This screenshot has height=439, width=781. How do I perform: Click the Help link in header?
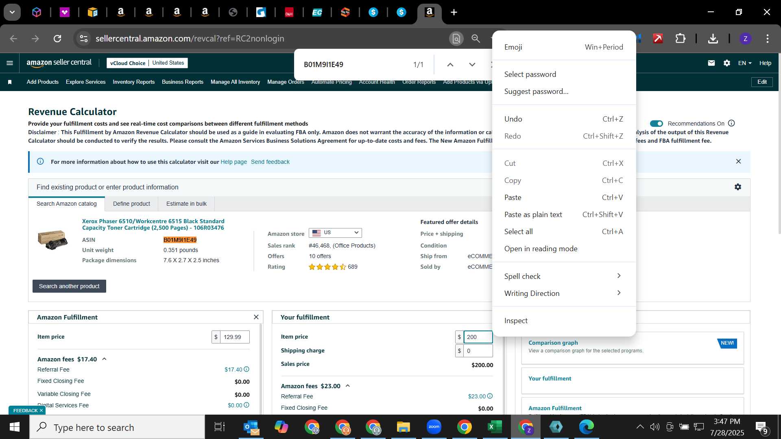[x=765, y=63]
